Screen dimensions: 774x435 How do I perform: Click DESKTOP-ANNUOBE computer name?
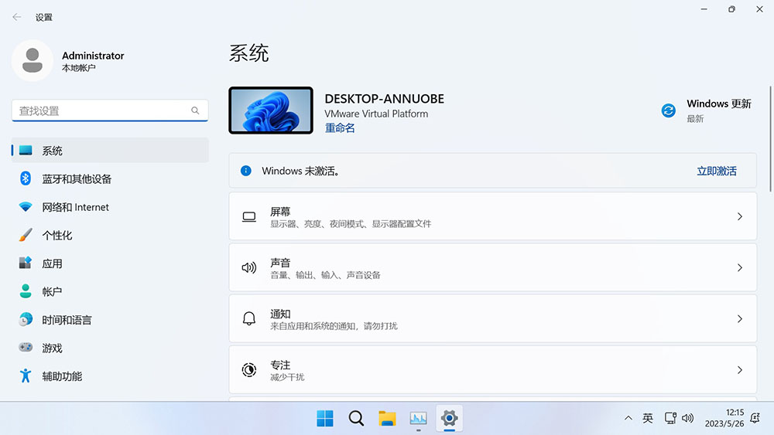[384, 99]
